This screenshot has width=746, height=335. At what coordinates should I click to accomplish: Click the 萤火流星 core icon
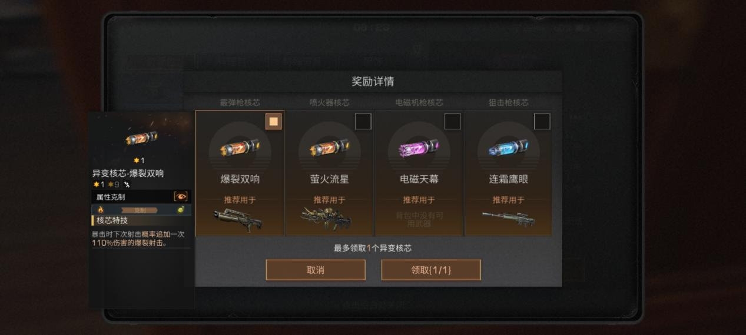pos(330,148)
